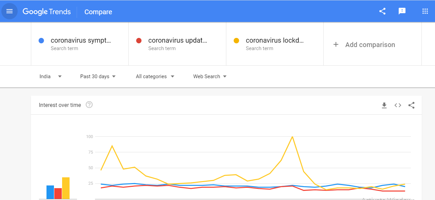Open the Web Search type dropdown
Image resolution: width=435 pixels, height=200 pixels.
point(210,76)
